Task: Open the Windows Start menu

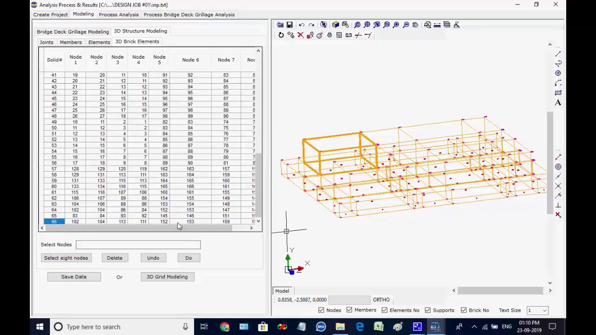Action: [x=40, y=327]
